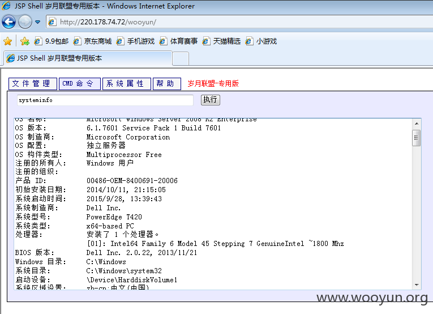
Task: Click the output scrollbar down arrow
Action: 417,285
